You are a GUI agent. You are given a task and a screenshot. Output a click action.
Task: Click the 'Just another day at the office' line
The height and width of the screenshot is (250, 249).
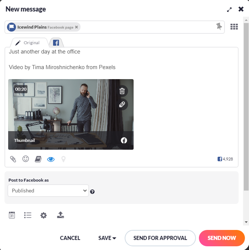[x=45, y=52]
